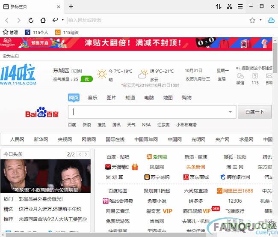
Task: Click the 百度一下 search button
Action: click(x=254, y=112)
